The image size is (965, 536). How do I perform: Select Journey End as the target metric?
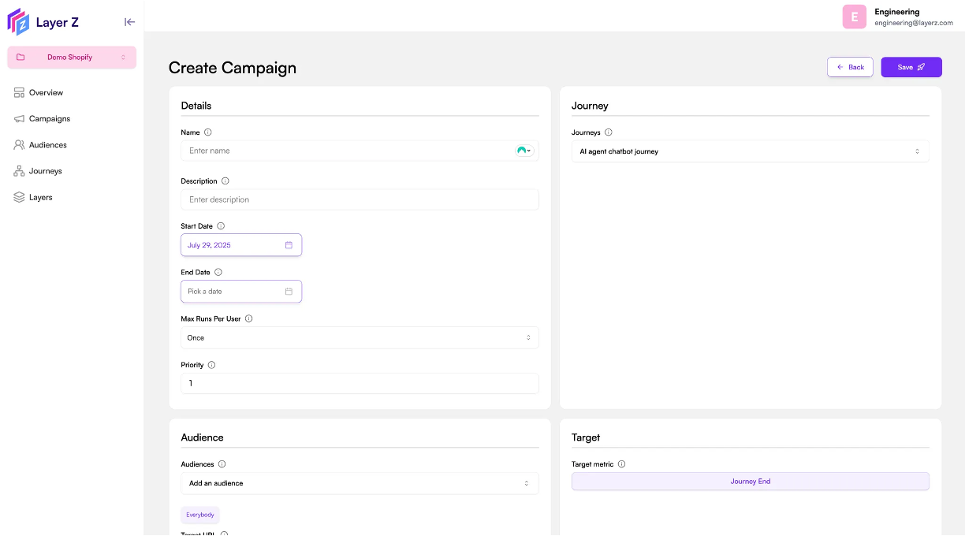[x=749, y=481]
